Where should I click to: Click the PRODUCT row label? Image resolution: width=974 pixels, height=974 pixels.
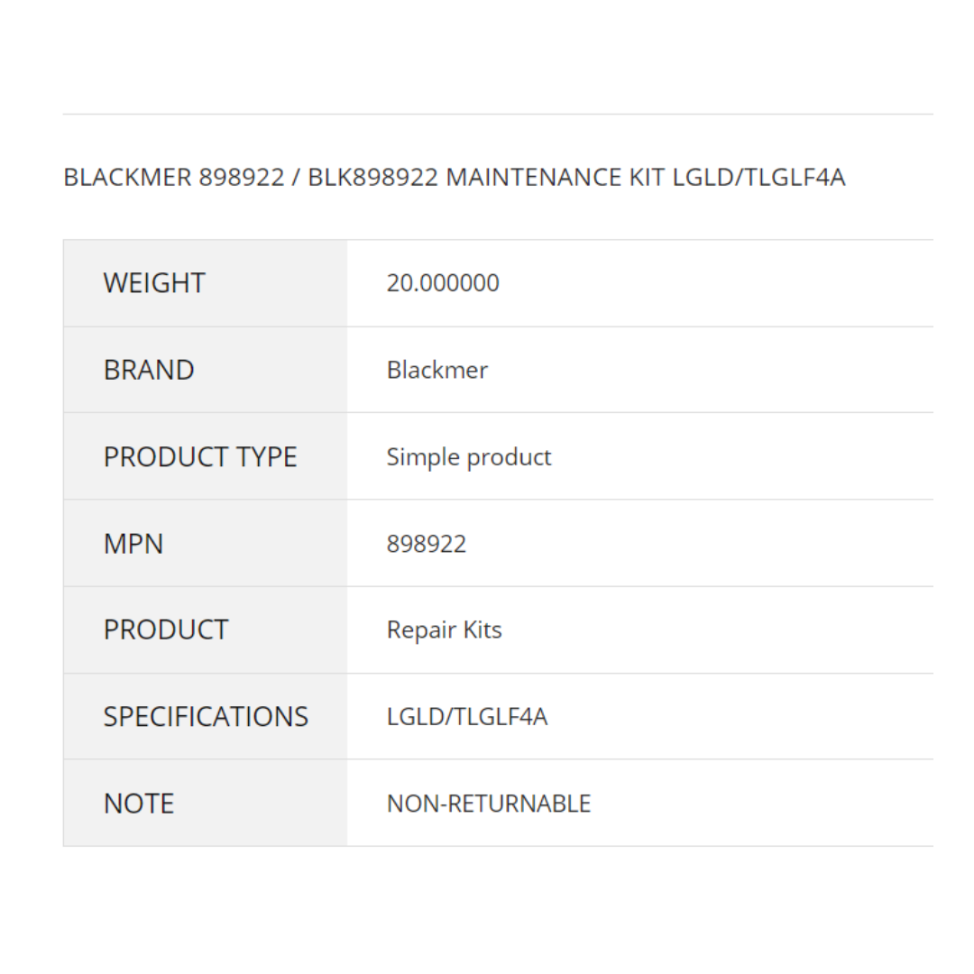point(166,629)
